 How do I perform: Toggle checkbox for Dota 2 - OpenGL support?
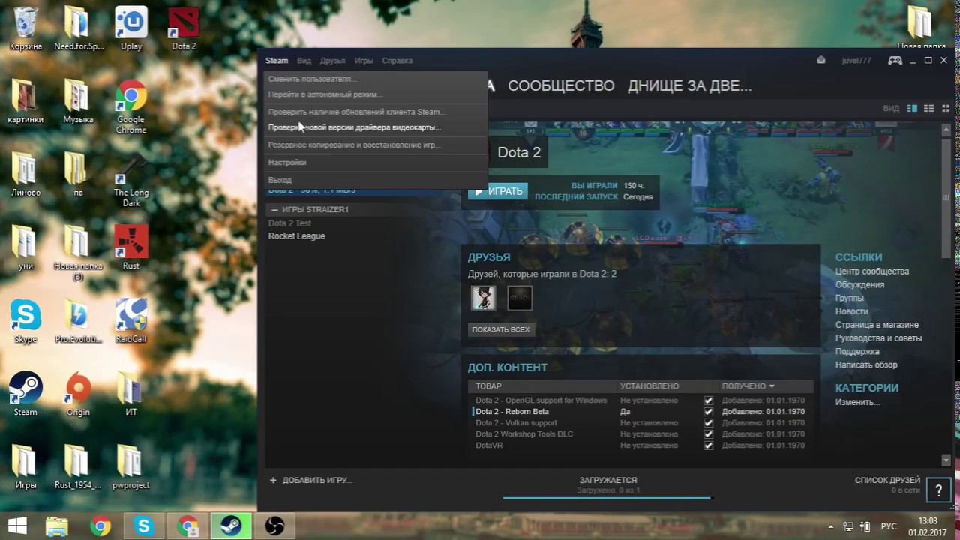[709, 400]
